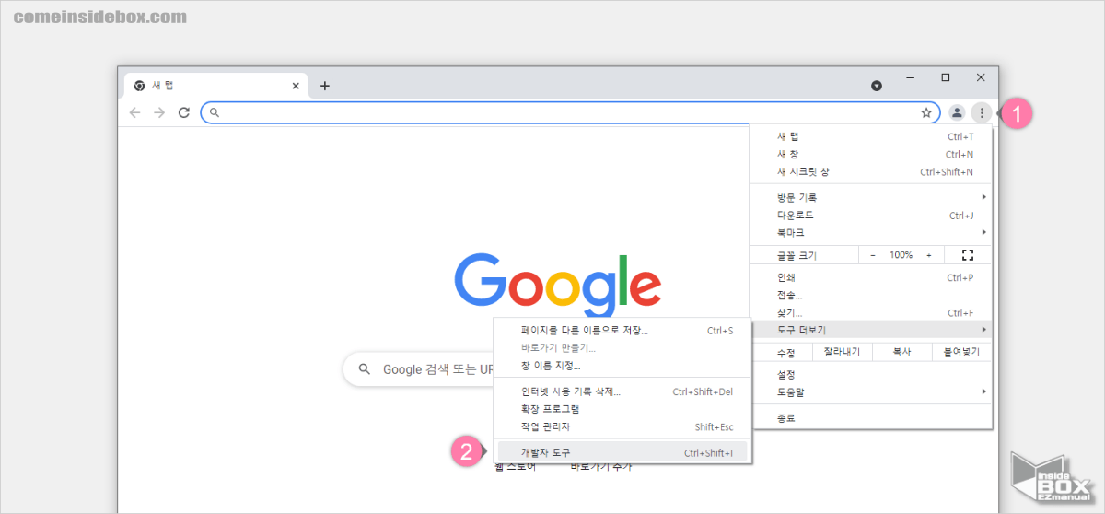Click the browser forward arrow
Viewport: 1105px width, 514px height.
coord(159,112)
